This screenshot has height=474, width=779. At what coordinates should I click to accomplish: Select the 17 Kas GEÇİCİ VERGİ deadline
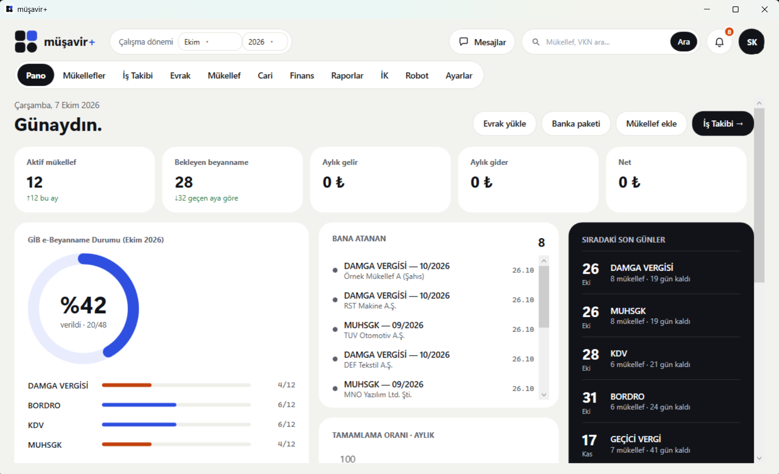point(661,444)
